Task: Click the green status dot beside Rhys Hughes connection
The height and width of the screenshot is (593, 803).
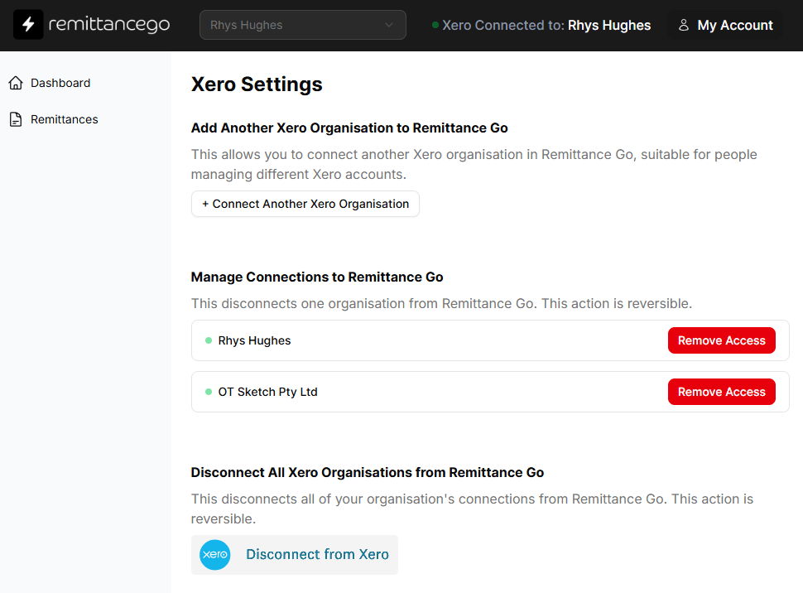Action: [x=209, y=340]
